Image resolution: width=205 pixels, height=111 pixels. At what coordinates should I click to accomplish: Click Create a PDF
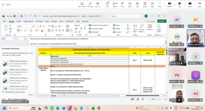[x=158, y=28]
